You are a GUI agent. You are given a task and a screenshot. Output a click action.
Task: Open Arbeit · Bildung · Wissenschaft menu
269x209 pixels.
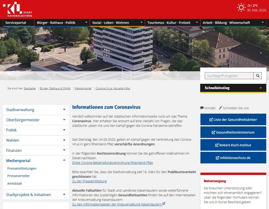click(226, 23)
